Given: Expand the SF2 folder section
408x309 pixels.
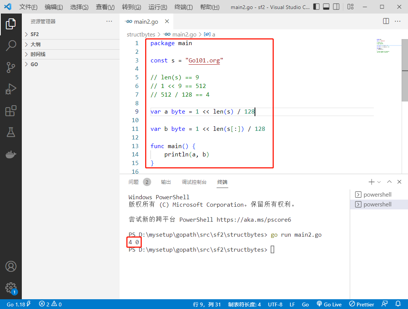Looking at the screenshot, I should coord(71,34).
